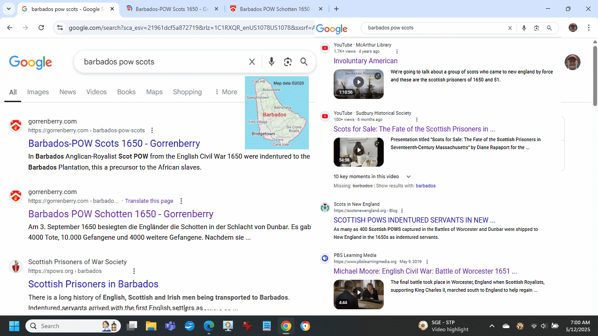Open Google Lens image search in main search box

[287, 62]
